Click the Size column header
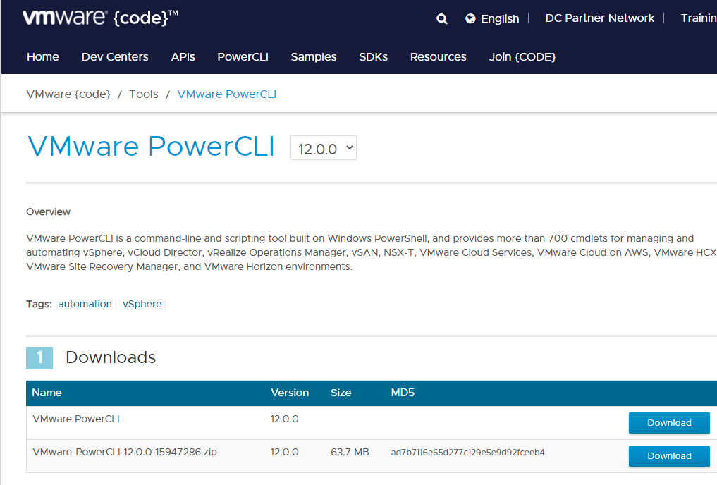The width and height of the screenshot is (717, 485). pyautogui.click(x=341, y=393)
